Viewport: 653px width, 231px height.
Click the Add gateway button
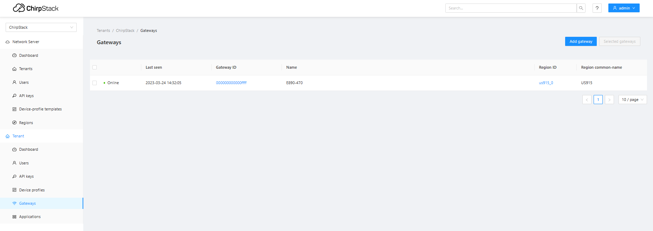[x=581, y=41]
